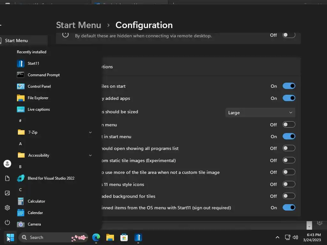Open the Large tile size dropdown
Screen dimensions: 327x245
260,113
